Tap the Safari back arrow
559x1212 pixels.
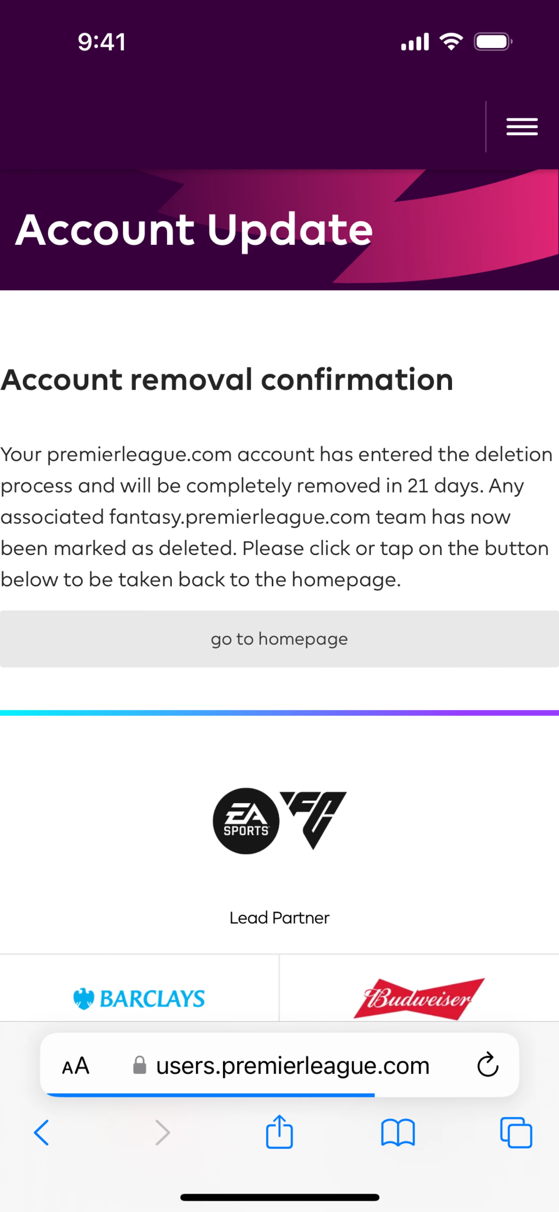point(41,1133)
